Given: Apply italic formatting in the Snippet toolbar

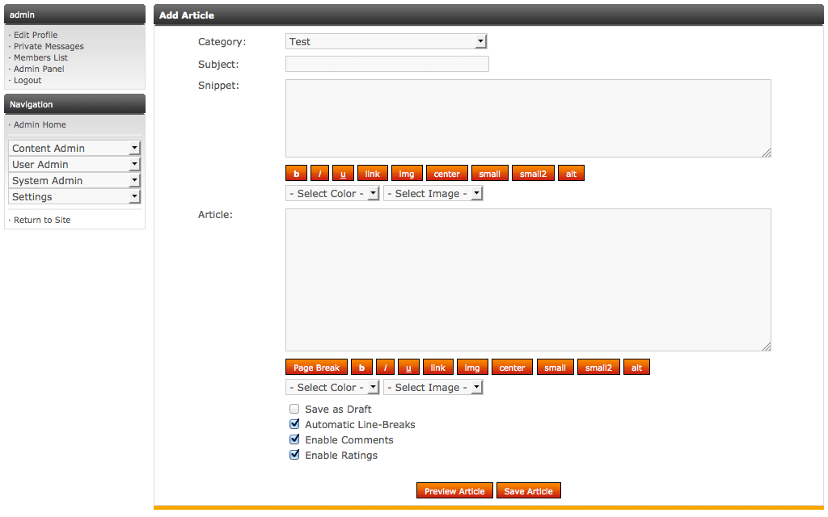Looking at the screenshot, I should pyautogui.click(x=319, y=173).
